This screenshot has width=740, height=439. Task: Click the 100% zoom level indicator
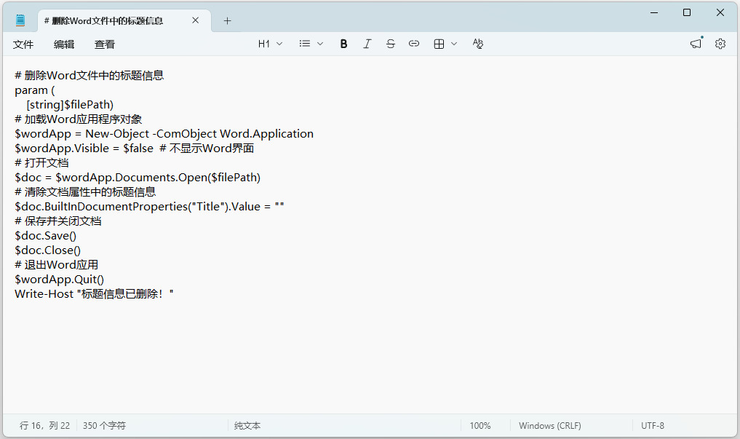[x=480, y=426]
